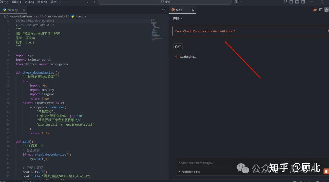Click the Ask before edits mode button

[189, 172]
